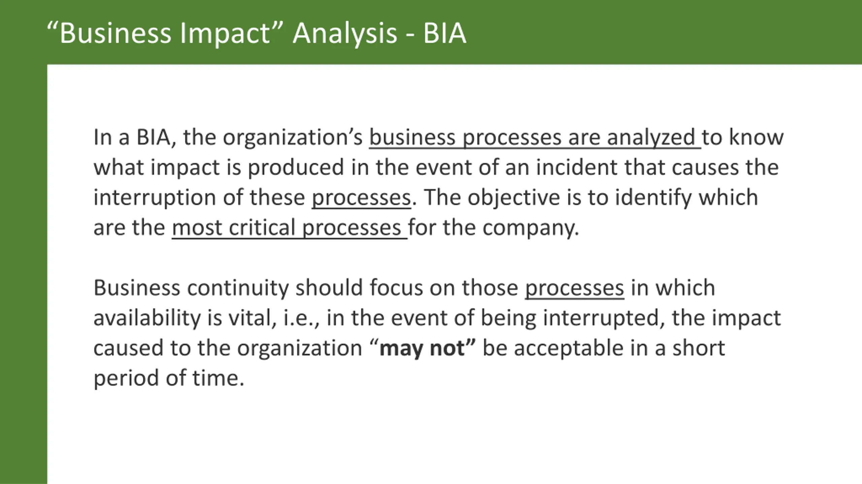
Task: Click the words "be acceptable in a short"
Action: tap(604, 348)
